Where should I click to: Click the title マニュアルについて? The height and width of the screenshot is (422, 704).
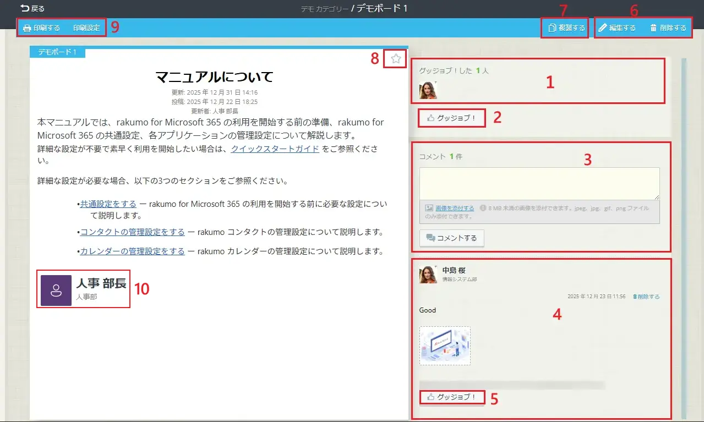(214, 76)
